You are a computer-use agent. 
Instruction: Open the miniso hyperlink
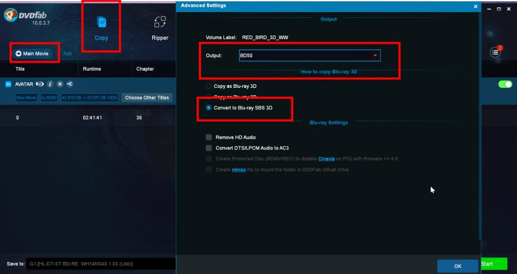pos(239,169)
